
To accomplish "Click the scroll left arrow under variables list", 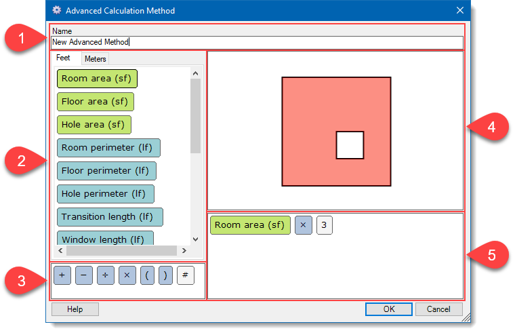I will click(x=60, y=250).
